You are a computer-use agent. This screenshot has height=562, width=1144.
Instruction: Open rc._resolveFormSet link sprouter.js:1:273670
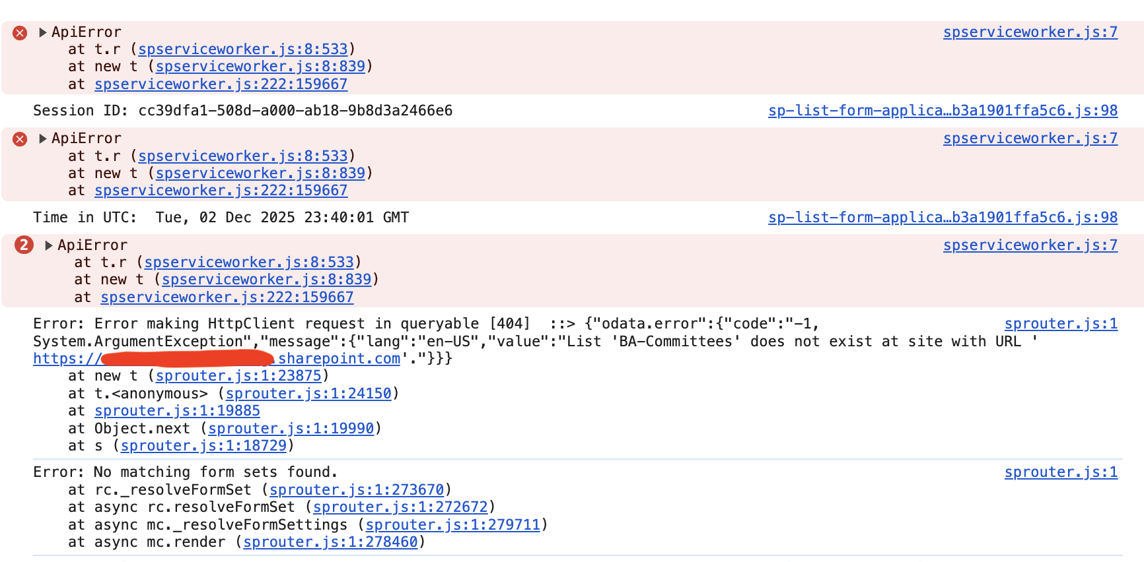[357, 490]
